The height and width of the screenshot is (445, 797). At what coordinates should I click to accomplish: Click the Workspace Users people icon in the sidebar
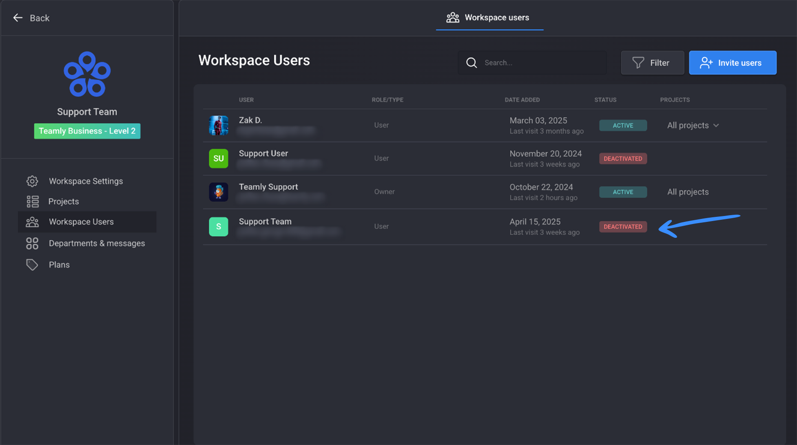32,222
